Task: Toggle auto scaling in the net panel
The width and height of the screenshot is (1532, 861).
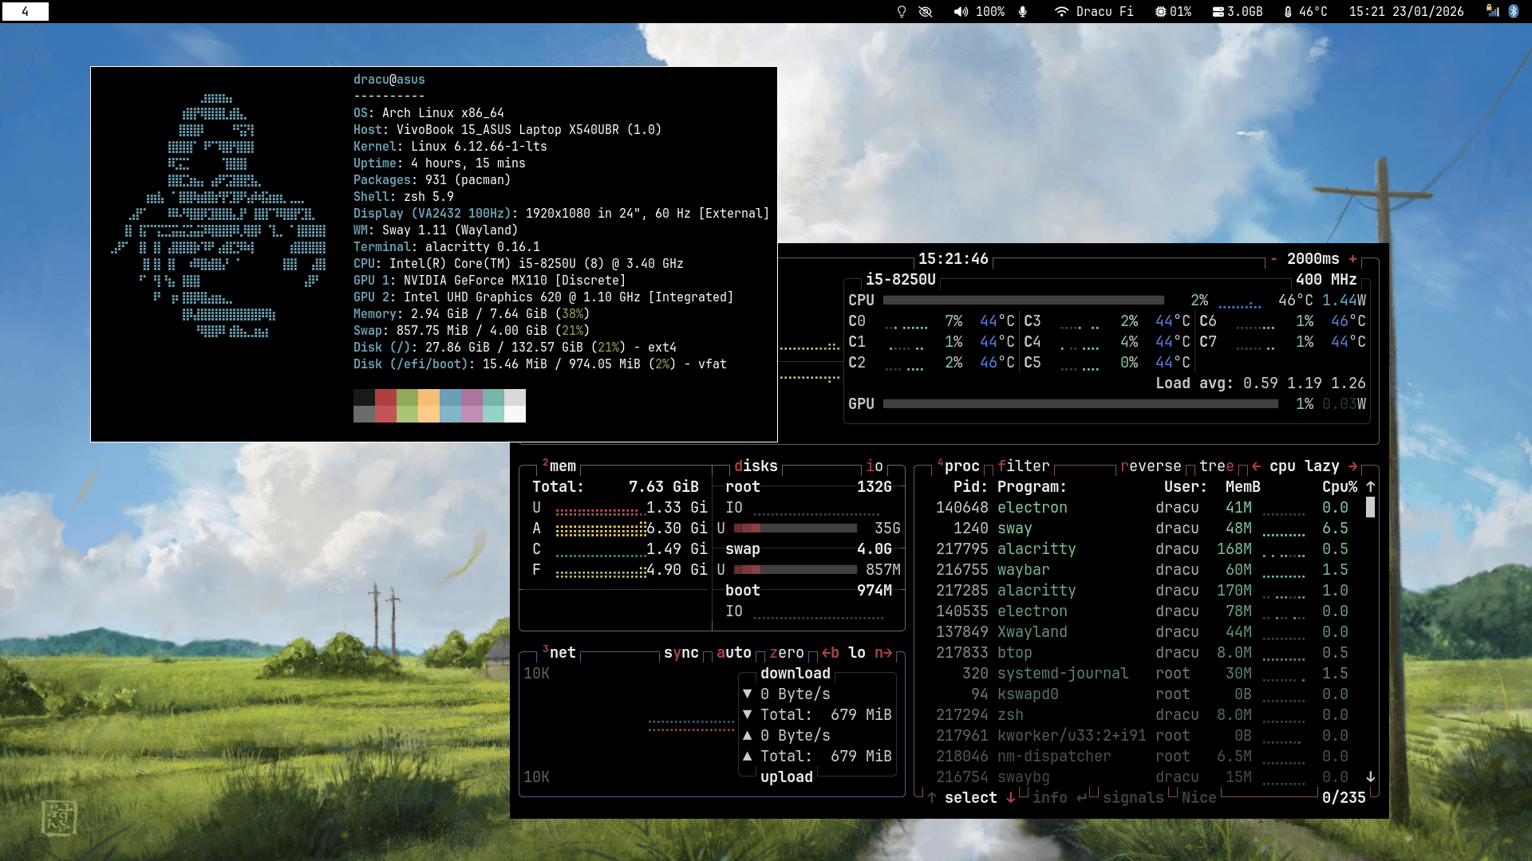Action: pos(734,653)
